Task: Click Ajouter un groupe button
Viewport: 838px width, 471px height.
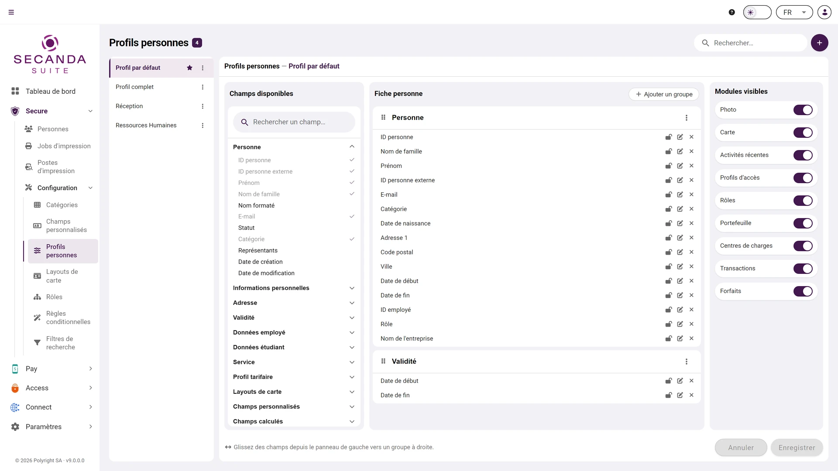Action: (664, 94)
